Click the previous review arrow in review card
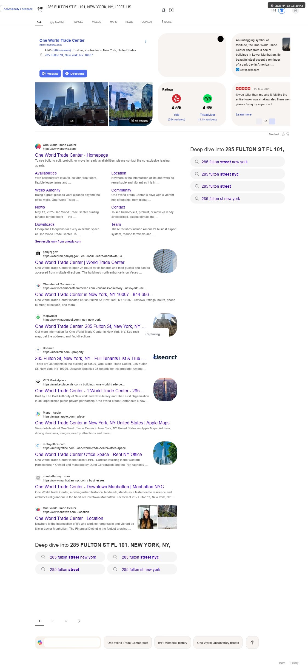308x668 pixels. tap(259, 121)
